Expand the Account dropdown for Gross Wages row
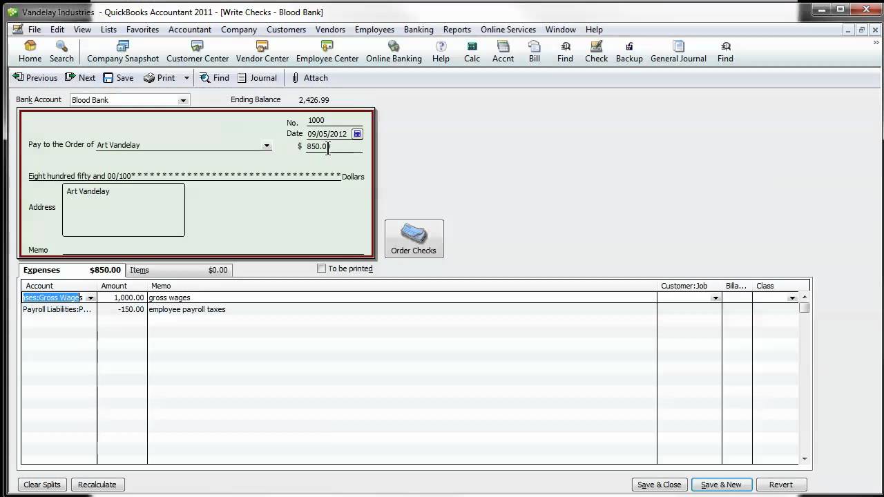 90,298
